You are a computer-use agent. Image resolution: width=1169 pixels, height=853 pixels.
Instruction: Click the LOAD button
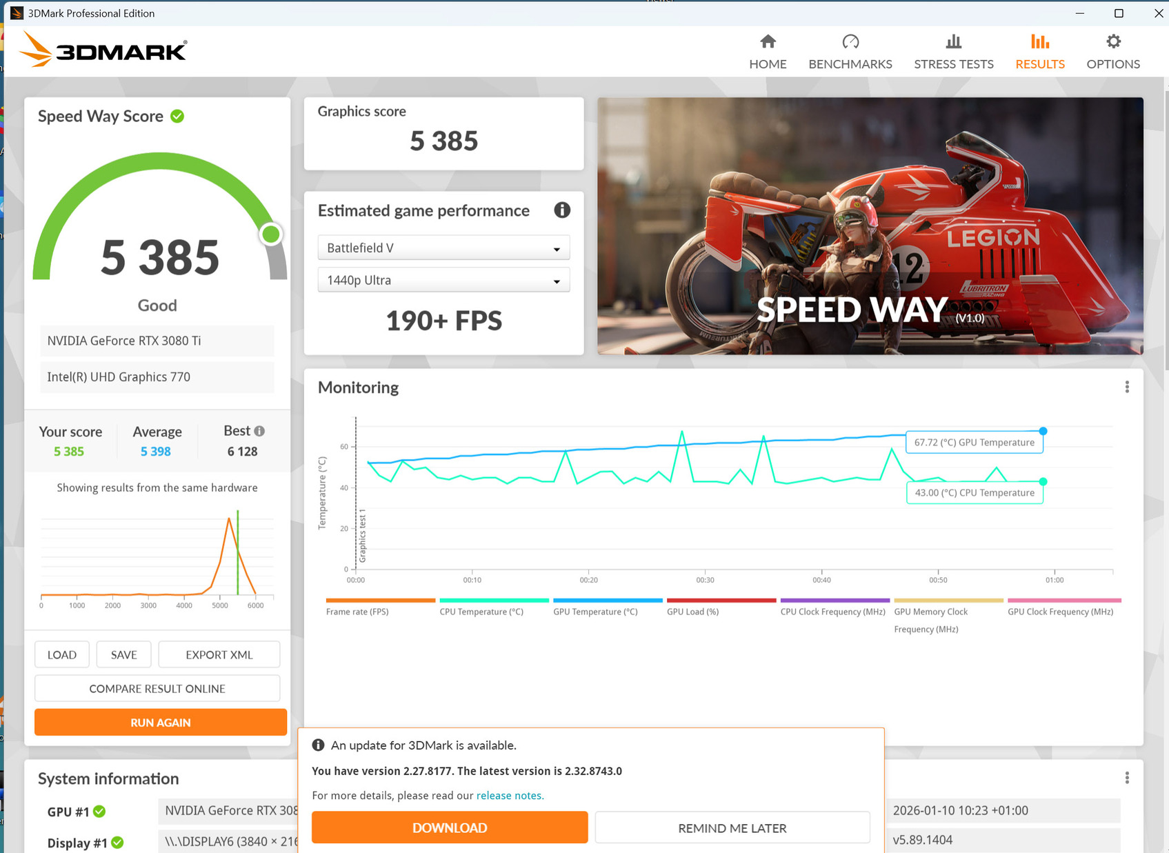(x=62, y=654)
